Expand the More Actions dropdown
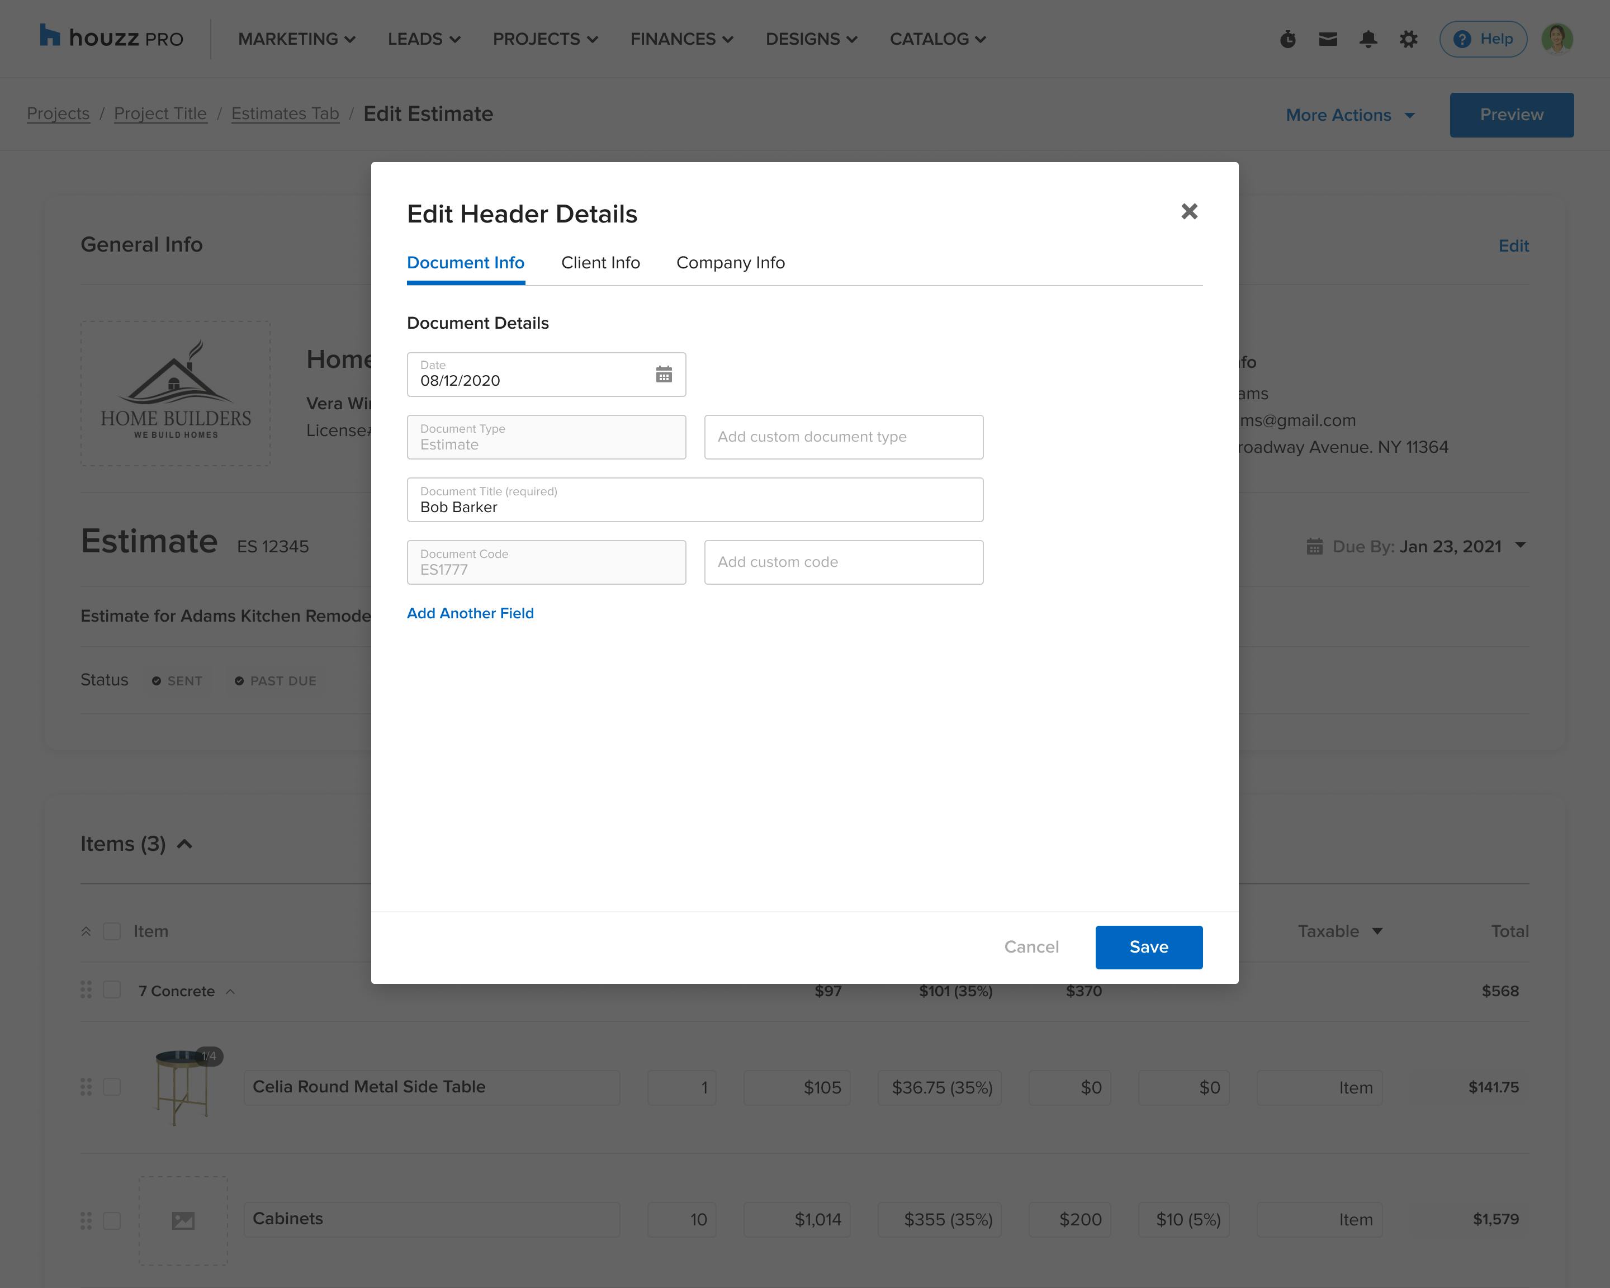 [1350, 115]
